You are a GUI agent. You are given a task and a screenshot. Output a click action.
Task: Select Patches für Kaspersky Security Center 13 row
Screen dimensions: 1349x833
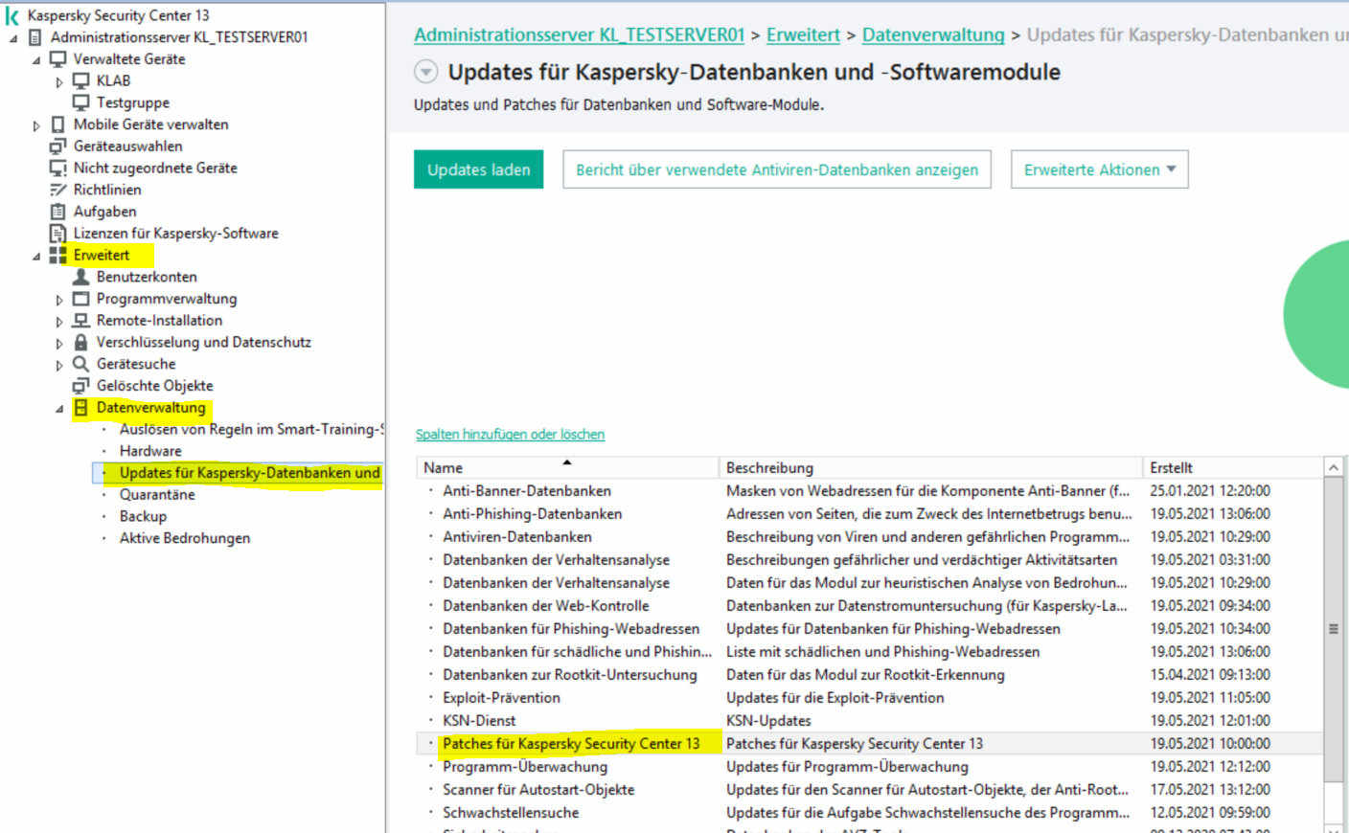[870, 744]
